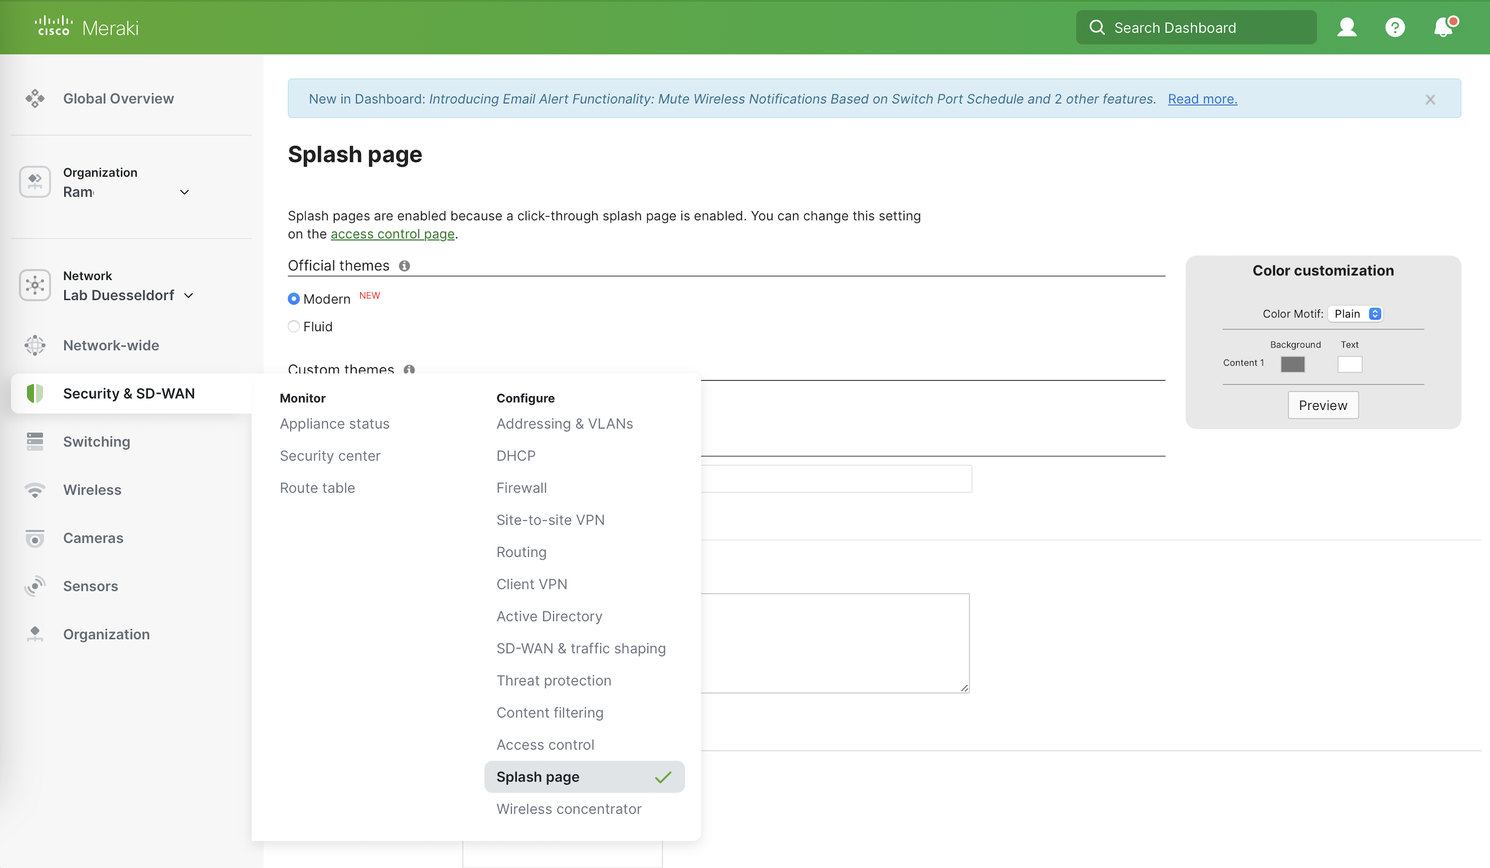Expand the Organization selector chevron
1490x868 pixels.
[184, 192]
